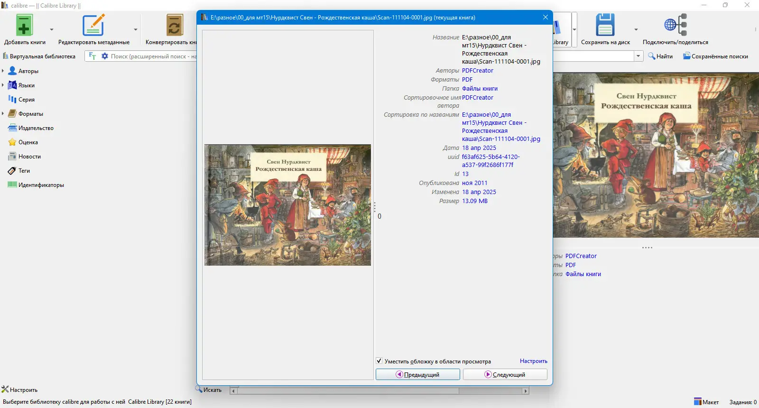Click the book cover thumbnail in the dialog
Viewport: 759px width, 408px height.
pos(287,205)
